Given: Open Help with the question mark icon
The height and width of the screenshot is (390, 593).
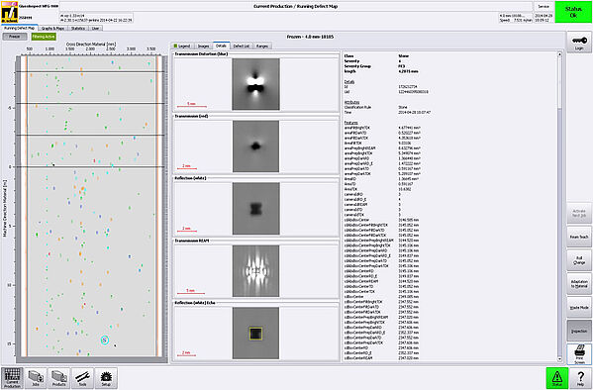Looking at the screenshot, I should [x=580, y=377].
